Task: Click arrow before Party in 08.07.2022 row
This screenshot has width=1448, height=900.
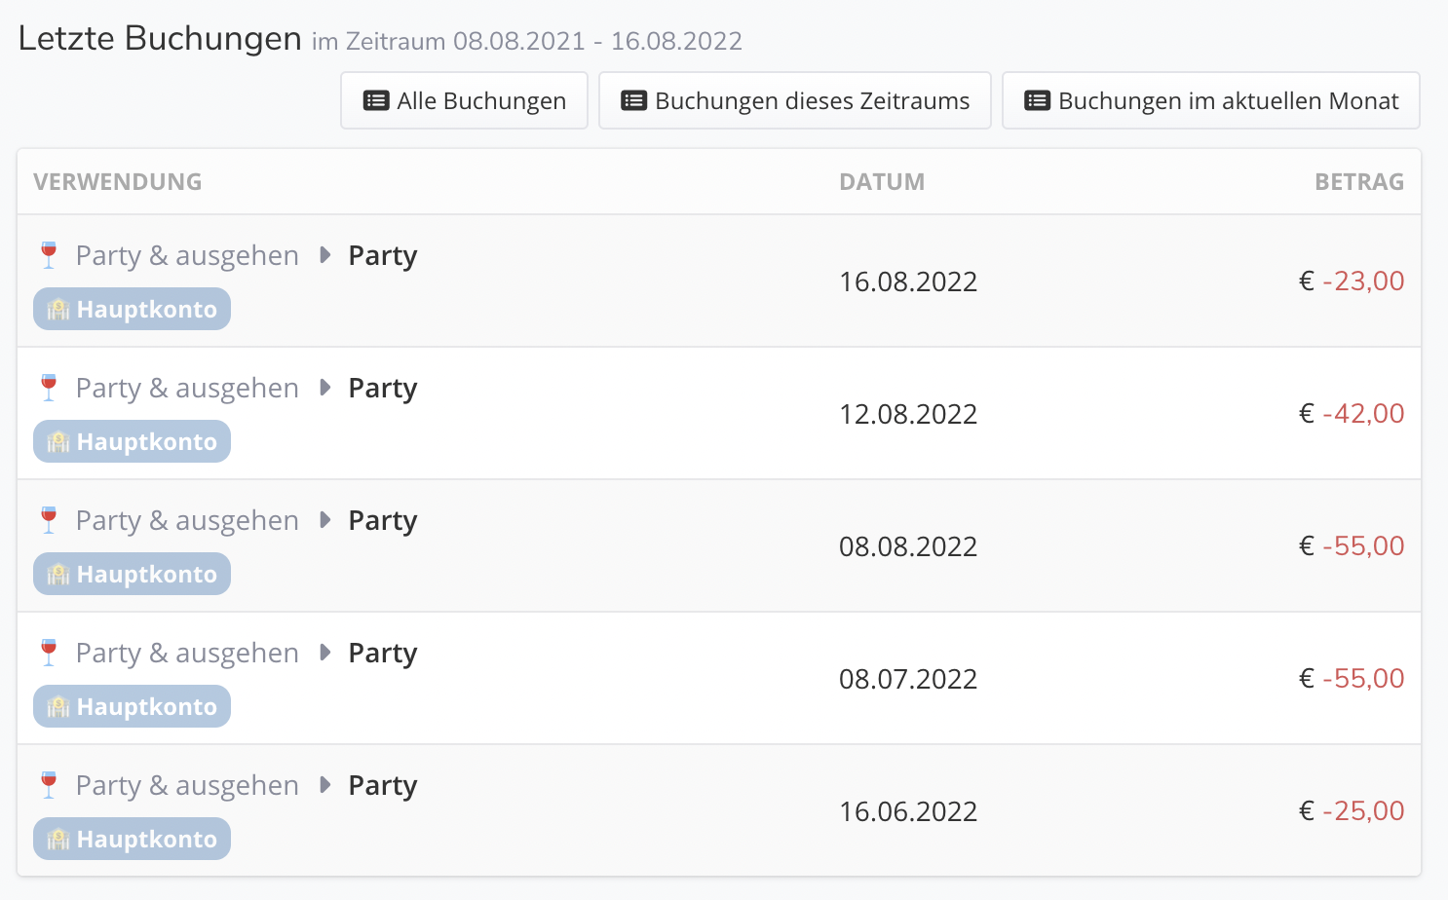Action: [325, 653]
